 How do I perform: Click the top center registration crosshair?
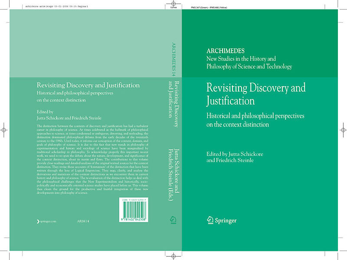[173, 4]
